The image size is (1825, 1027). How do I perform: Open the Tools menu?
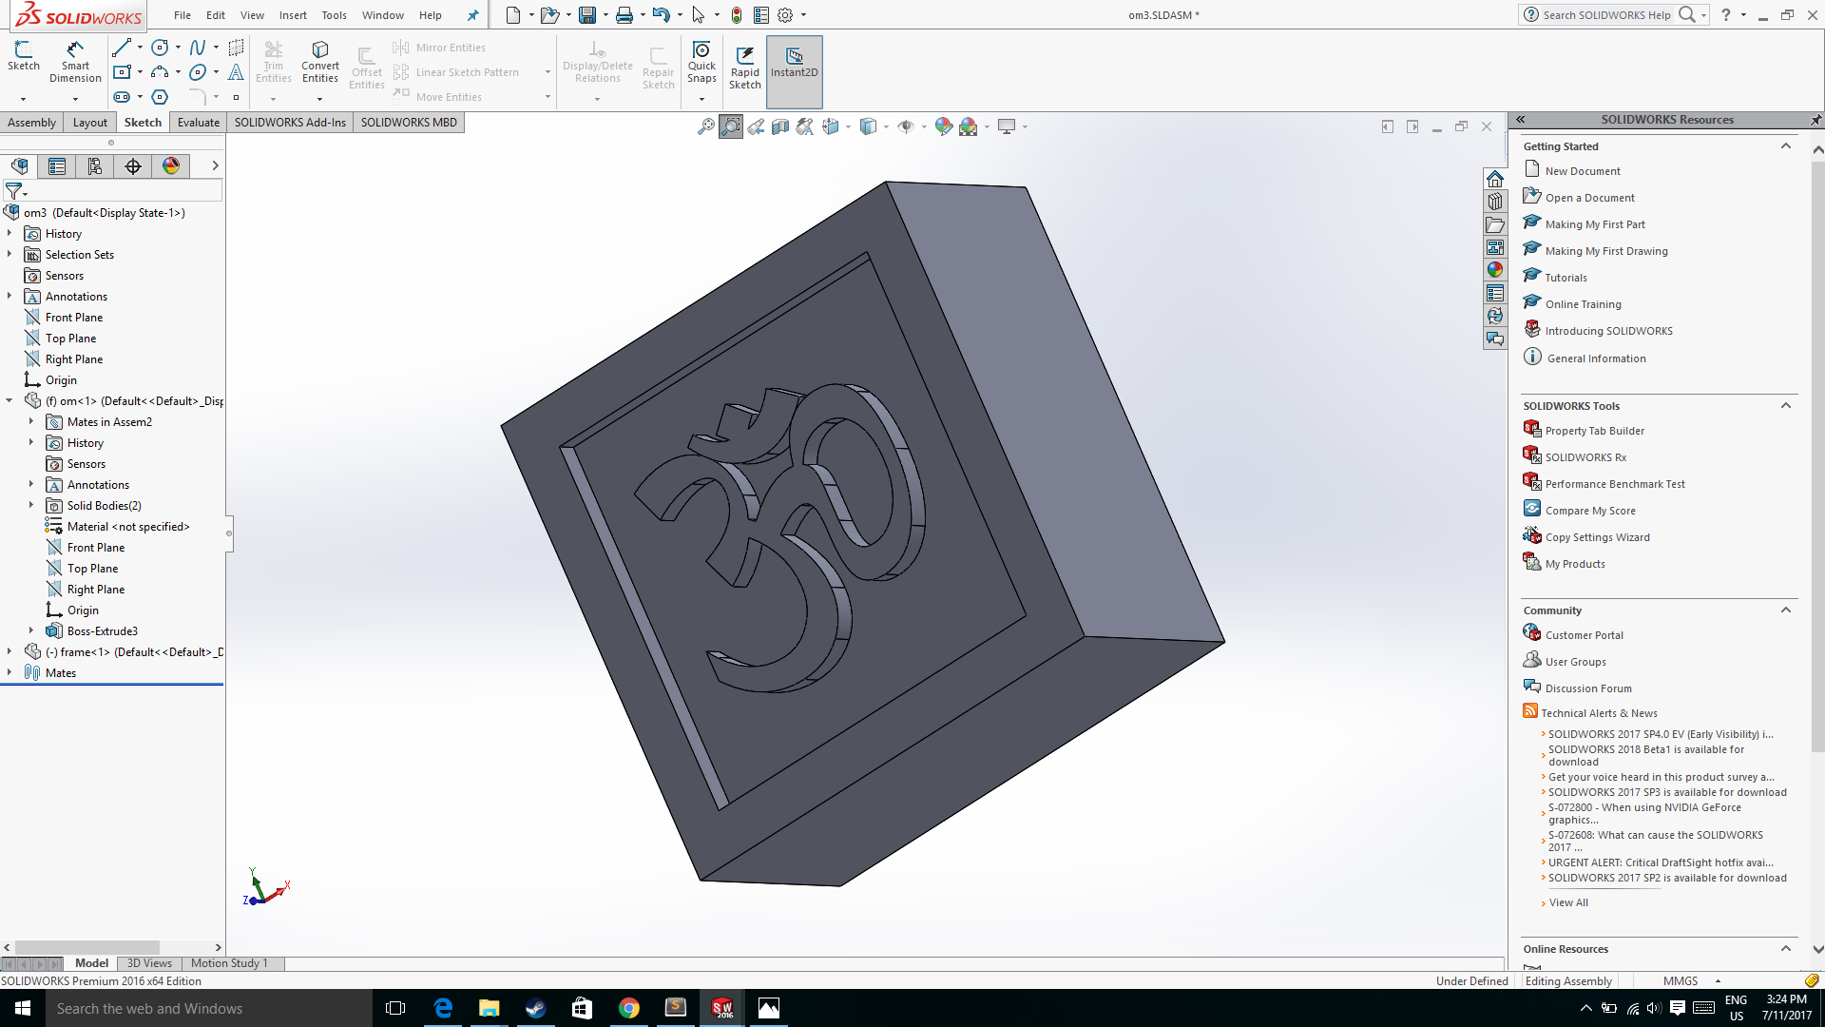(334, 15)
